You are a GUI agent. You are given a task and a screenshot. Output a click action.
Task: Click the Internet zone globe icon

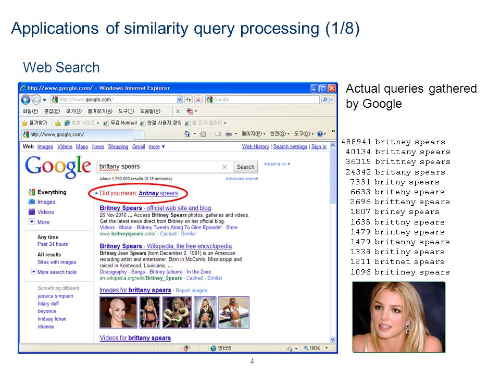[214, 348]
